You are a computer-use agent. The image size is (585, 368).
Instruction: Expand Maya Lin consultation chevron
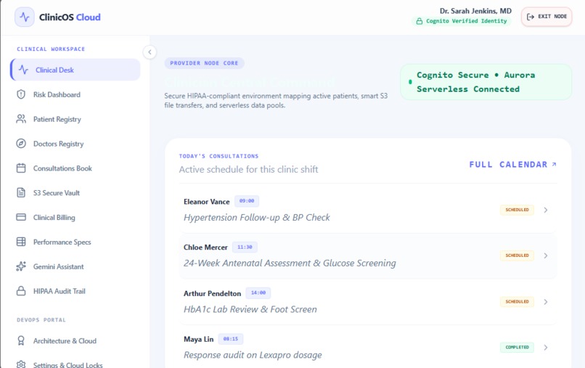pyautogui.click(x=546, y=348)
